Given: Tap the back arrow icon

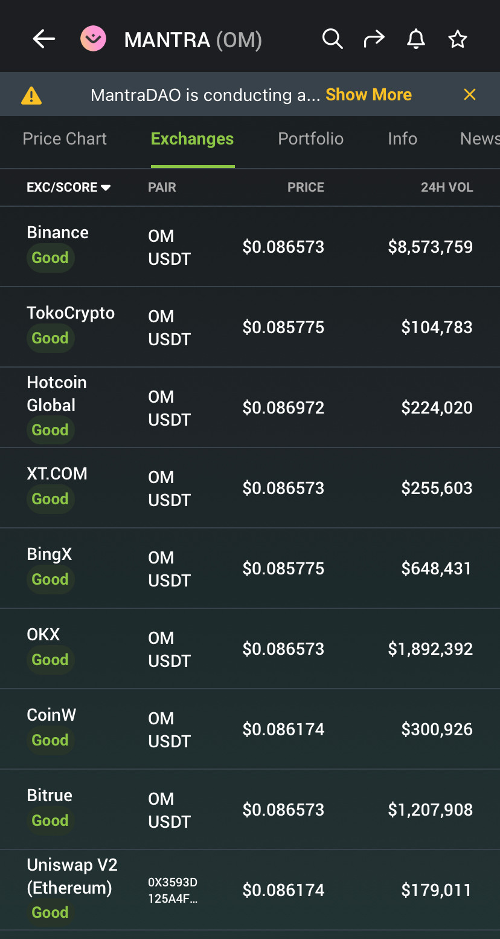Looking at the screenshot, I should click(x=44, y=40).
